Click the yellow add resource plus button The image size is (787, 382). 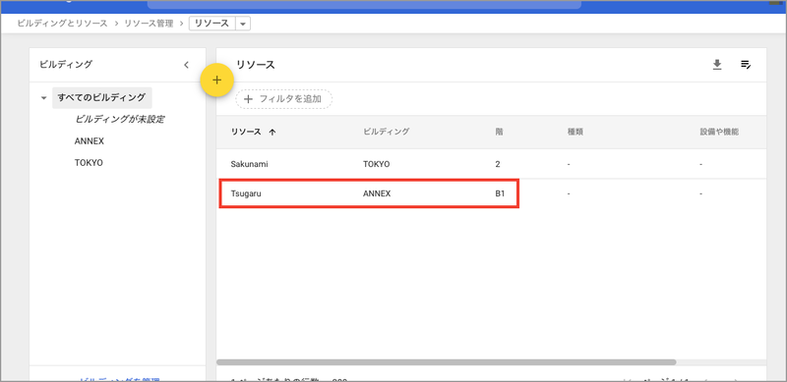point(216,81)
